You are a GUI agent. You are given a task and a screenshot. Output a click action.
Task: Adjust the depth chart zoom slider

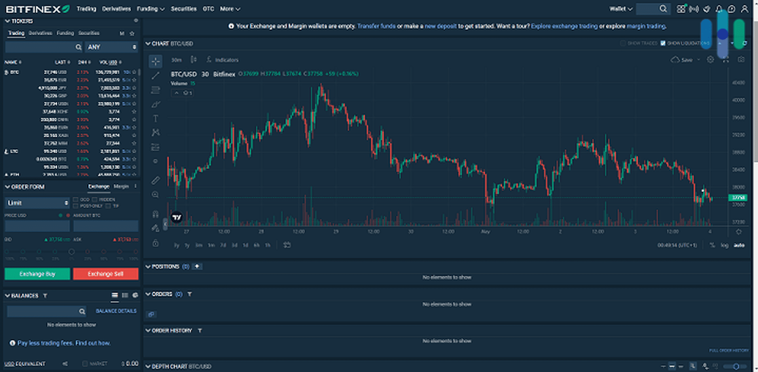[x=735, y=366]
